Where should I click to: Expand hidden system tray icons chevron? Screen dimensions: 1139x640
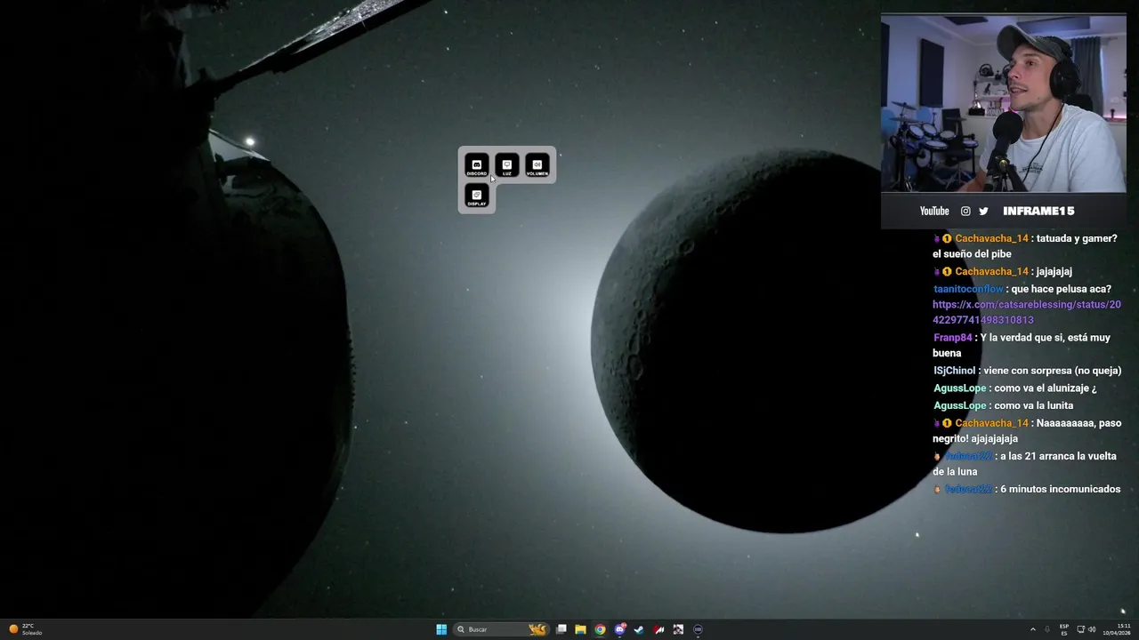point(1032,629)
